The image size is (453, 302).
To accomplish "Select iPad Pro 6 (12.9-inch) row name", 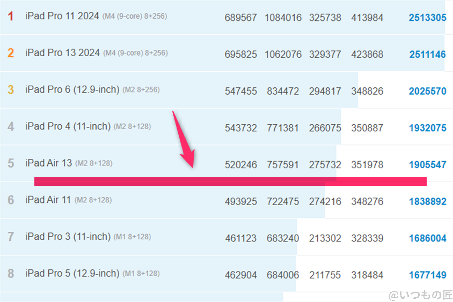I will tap(72, 90).
